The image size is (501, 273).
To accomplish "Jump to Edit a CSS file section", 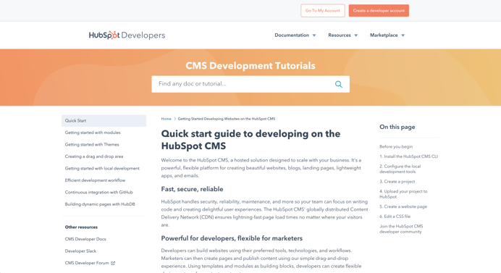I will click(395, 217).
